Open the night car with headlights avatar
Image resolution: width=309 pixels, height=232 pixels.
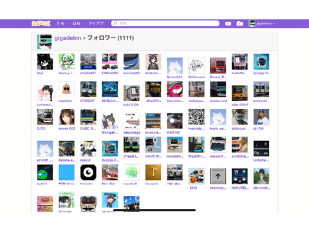pos(239,177)
